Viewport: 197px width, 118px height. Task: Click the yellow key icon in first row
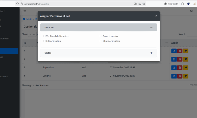186,51
